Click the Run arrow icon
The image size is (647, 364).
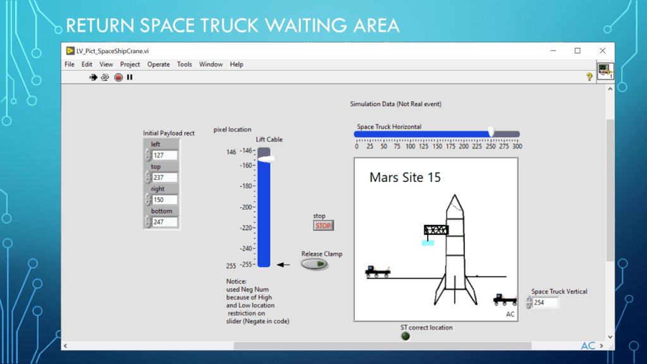point(93,77)
